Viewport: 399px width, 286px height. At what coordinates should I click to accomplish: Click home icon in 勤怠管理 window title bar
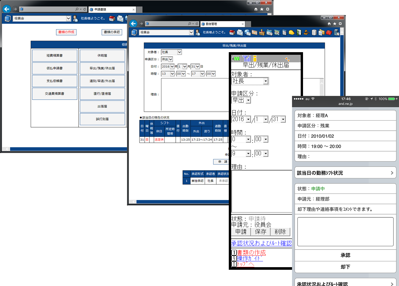329,24
